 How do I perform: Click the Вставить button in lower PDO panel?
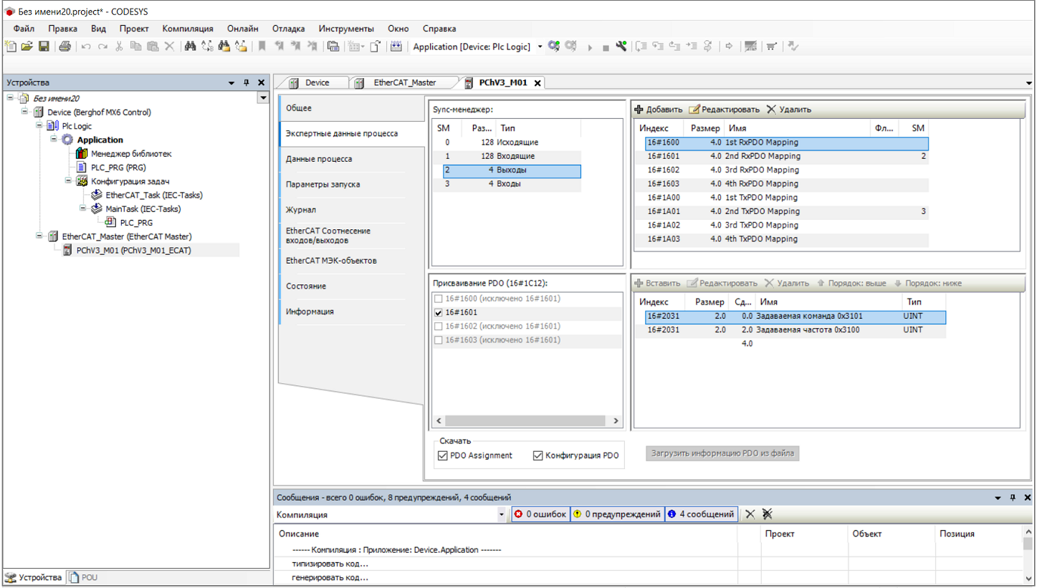[x=659, y=283]
